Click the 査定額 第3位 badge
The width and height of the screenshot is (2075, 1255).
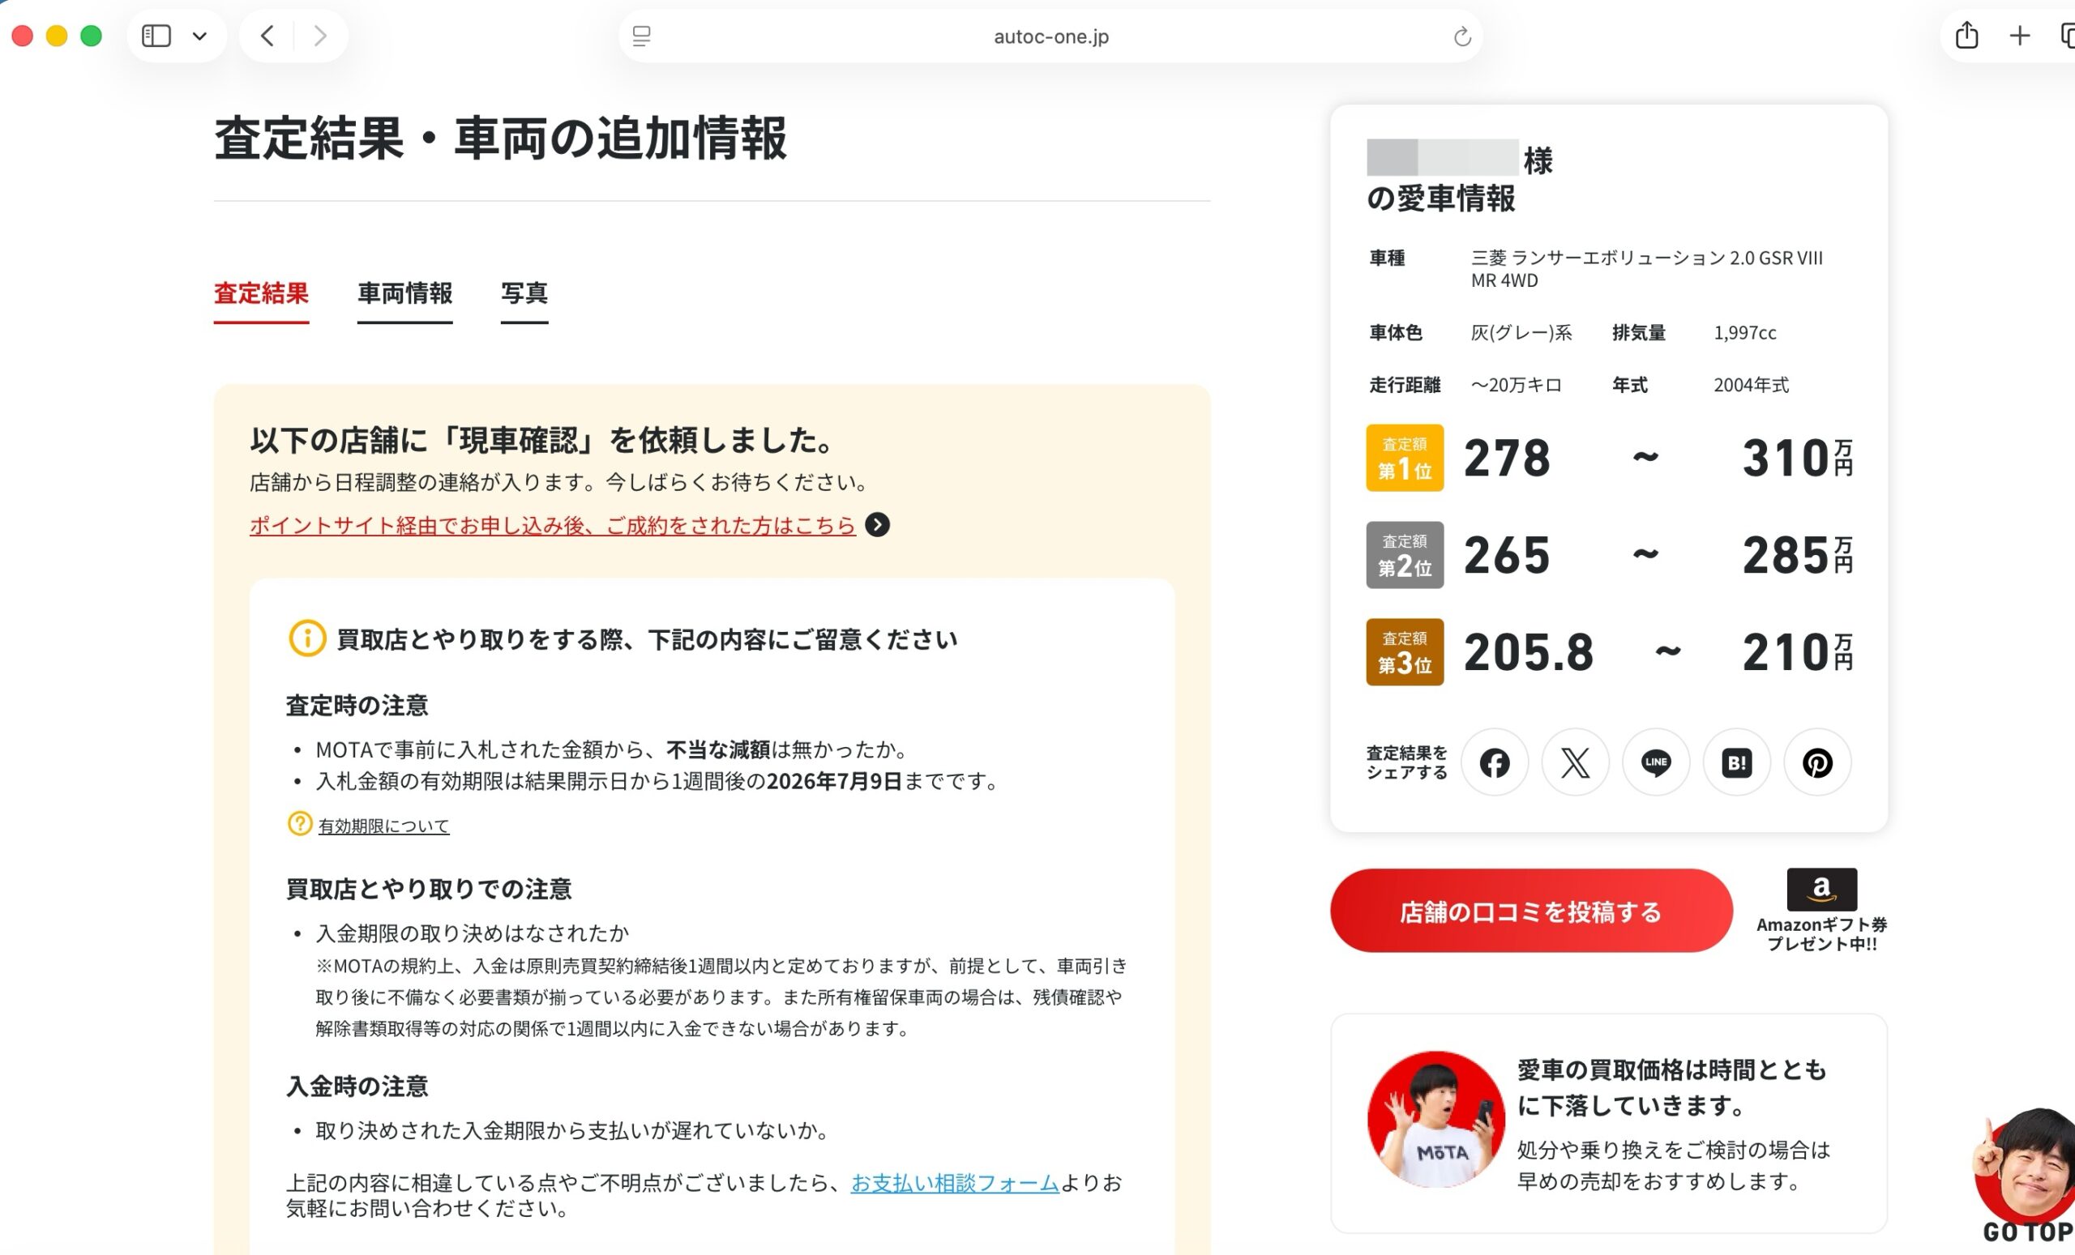tap(1405, 652)
